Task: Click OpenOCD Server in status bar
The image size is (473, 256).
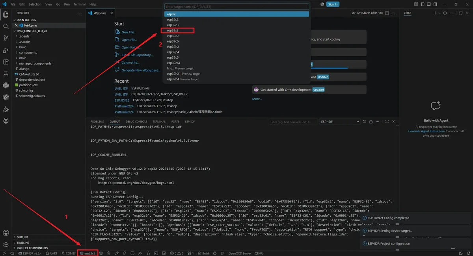Action: click(240, 253)
